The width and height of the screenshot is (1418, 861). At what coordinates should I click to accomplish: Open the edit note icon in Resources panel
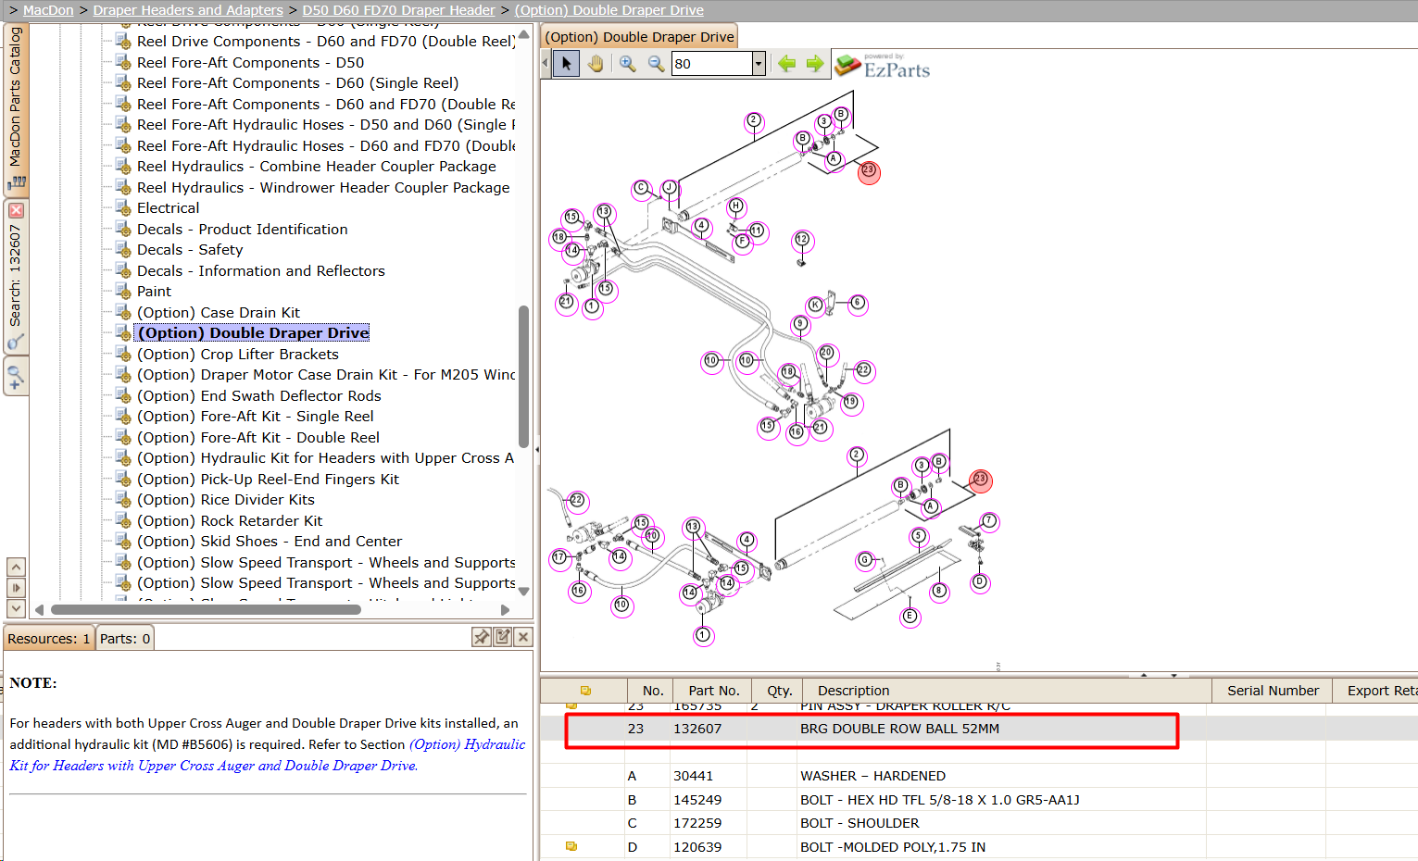coord(503,637)
